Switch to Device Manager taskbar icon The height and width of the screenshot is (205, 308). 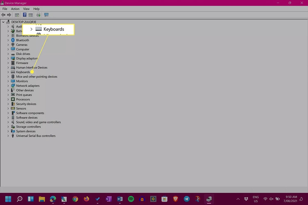(209, 199)
